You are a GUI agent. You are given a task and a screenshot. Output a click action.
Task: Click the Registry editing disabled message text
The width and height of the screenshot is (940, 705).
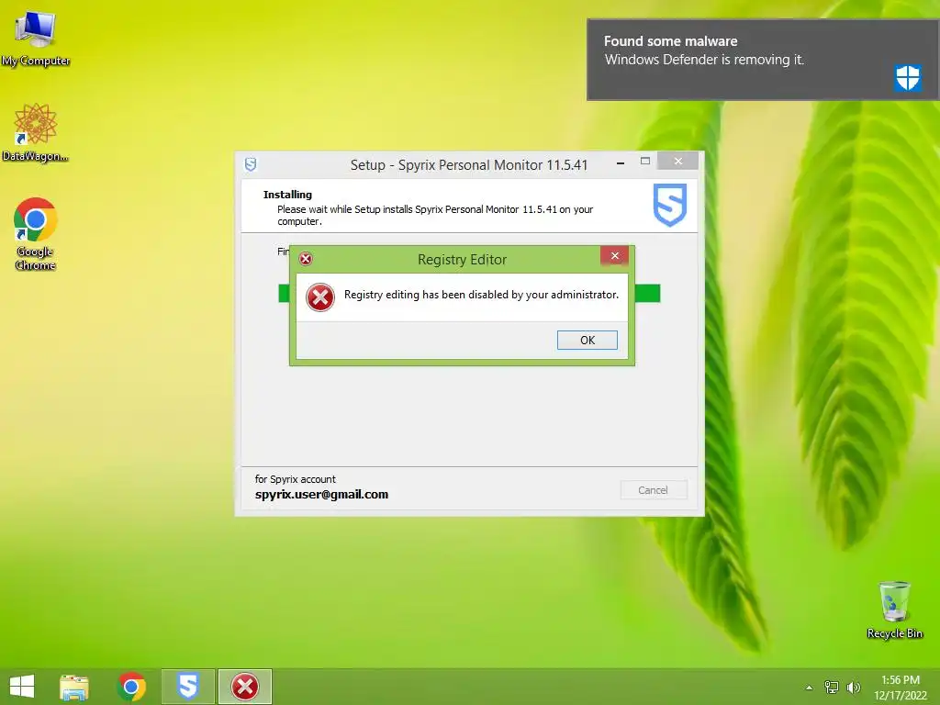[481, 295]
